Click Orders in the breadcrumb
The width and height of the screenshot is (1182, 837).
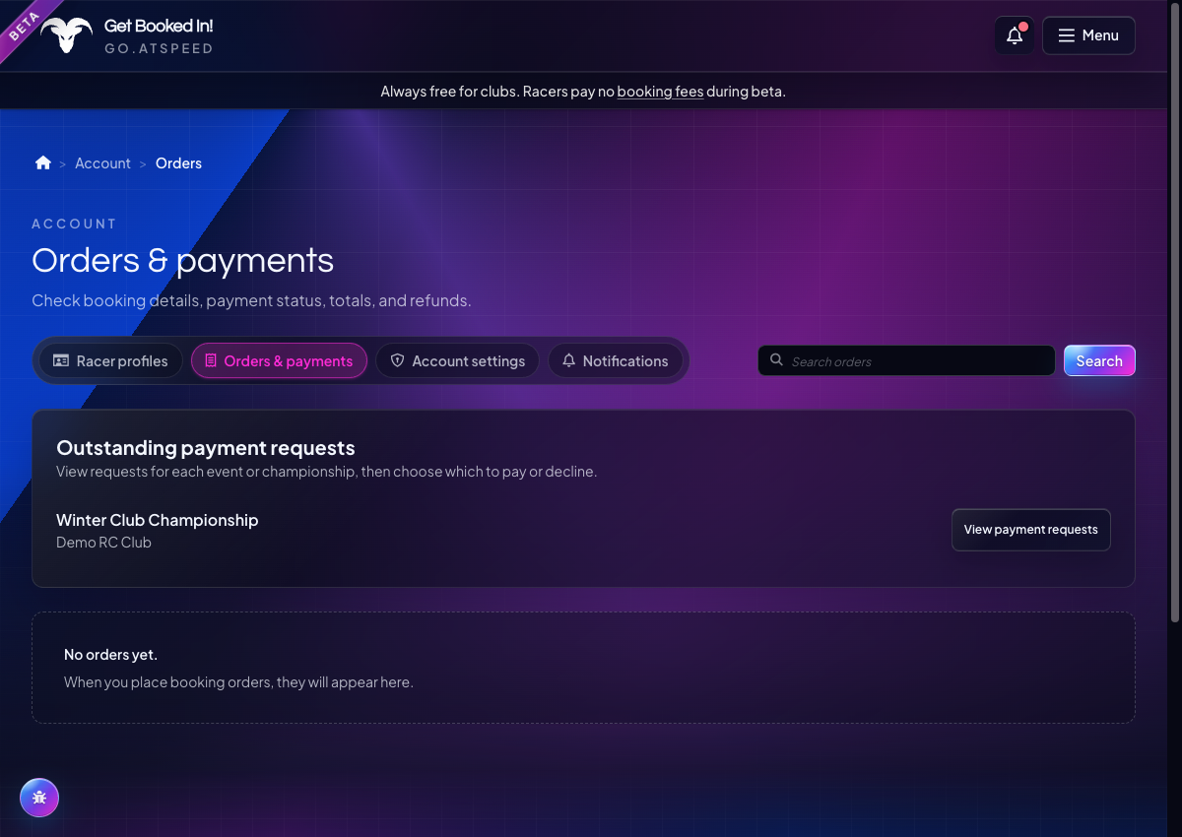178,163
